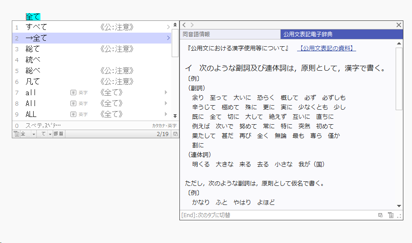412x243 pixels.
Task: Click the 《公:注意》 note on the 総て row
Action: [117, 49]
